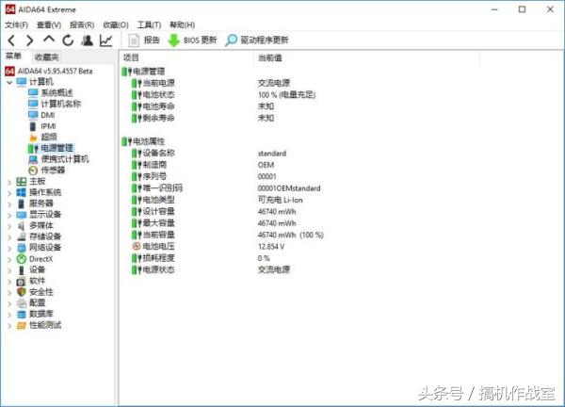The width and height of the screenshot is (565, 407).
Task: Click the 存储设备 drive icon
Action: click(22, 236)
